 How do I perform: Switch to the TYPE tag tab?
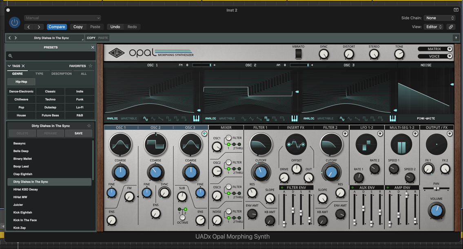point(39,74)
